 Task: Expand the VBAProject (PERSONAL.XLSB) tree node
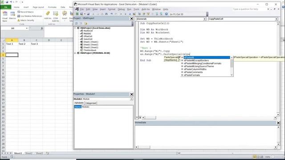point(75,53)
